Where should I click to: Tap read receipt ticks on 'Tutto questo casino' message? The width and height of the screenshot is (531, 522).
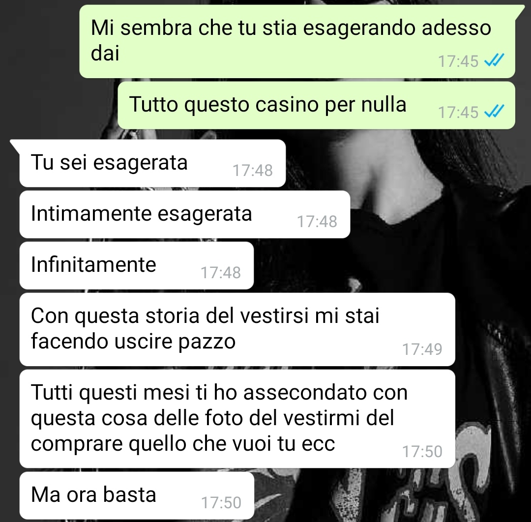click(x=494, y=112)
